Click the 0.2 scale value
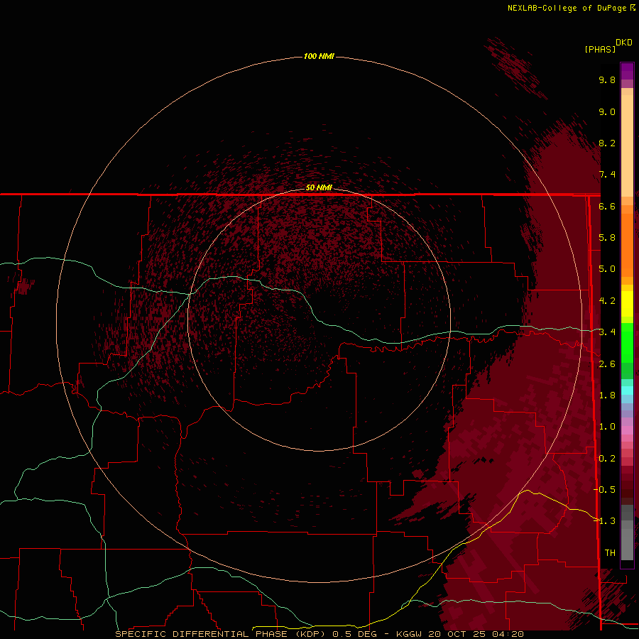Screen dimensions: 639x639 point(607,459)
